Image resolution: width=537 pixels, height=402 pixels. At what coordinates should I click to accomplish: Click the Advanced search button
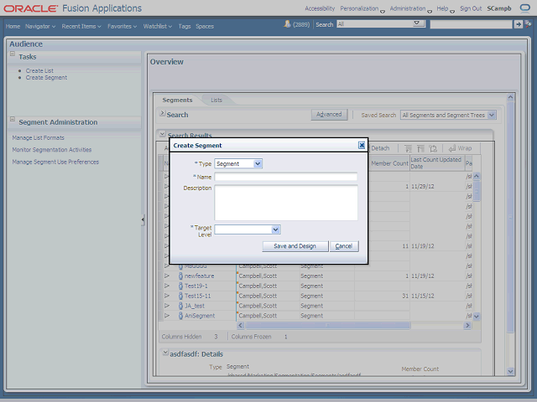click(x=329, y=115)
